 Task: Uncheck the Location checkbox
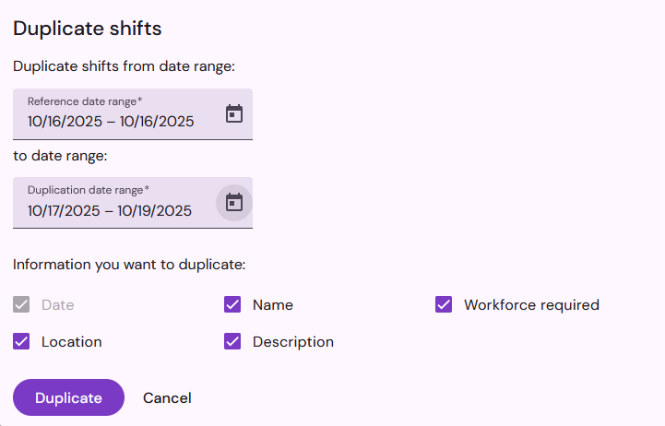point(21,341)
